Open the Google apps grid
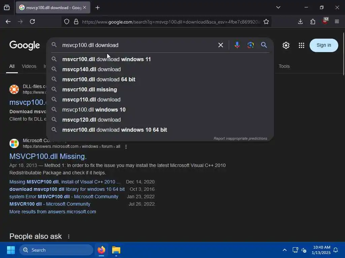345x258 pixels. click(x=302, y=45)
